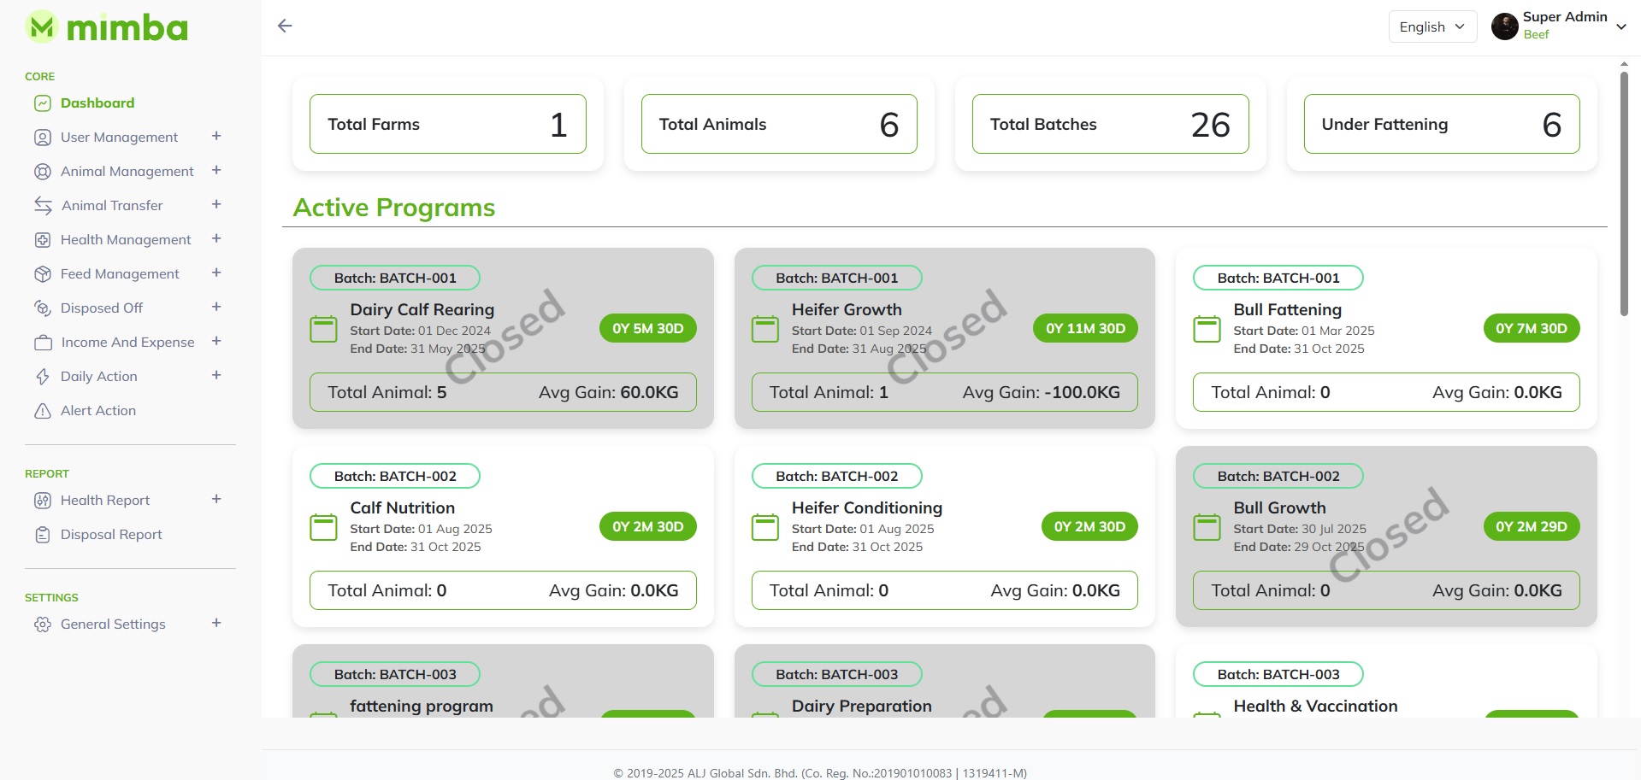
Task: Select the Dashboard icon in sidebar
Action: [x=43, y=103]
